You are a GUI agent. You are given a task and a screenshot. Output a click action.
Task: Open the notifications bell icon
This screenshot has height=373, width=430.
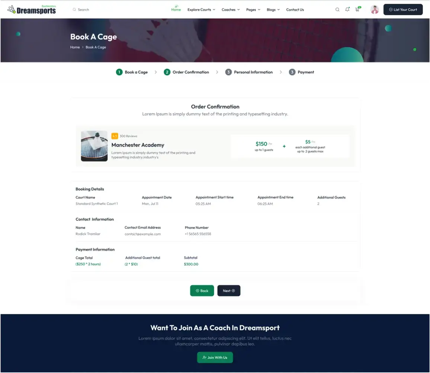347,9
